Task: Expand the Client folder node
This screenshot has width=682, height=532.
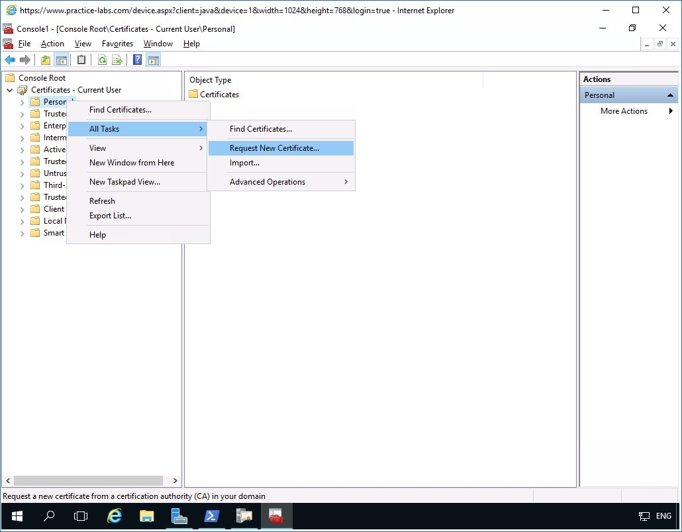Action: (x=23, y=210)
